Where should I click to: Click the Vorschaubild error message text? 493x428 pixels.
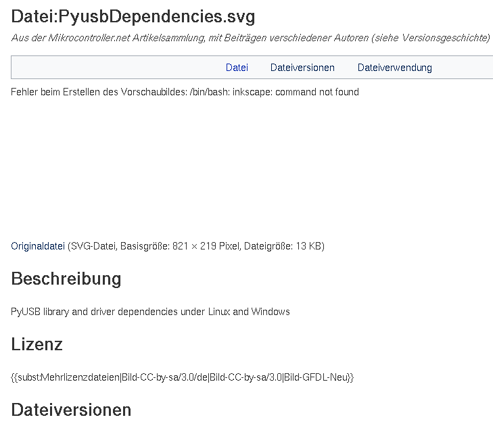click(x=185, y=92)
